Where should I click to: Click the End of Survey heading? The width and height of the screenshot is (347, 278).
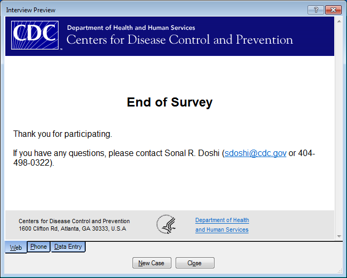click(x=169, y=102)
